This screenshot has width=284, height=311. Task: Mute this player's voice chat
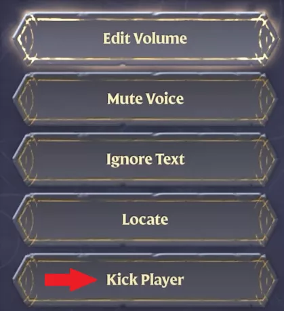click(x=144, y=99)
